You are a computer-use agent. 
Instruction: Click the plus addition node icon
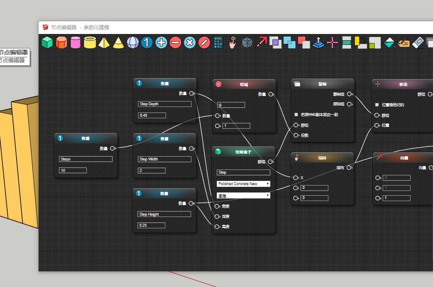tap(161, 42)
